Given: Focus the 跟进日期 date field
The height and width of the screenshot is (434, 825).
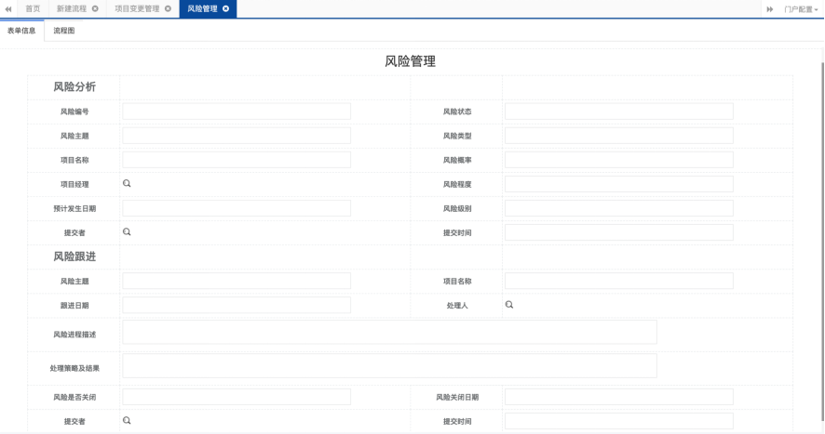Looking at the screenshot, I should point(237,305).
